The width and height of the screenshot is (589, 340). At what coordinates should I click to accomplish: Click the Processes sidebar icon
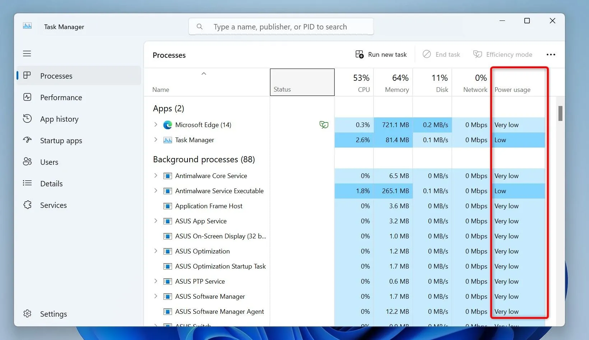tap(27, 75)
